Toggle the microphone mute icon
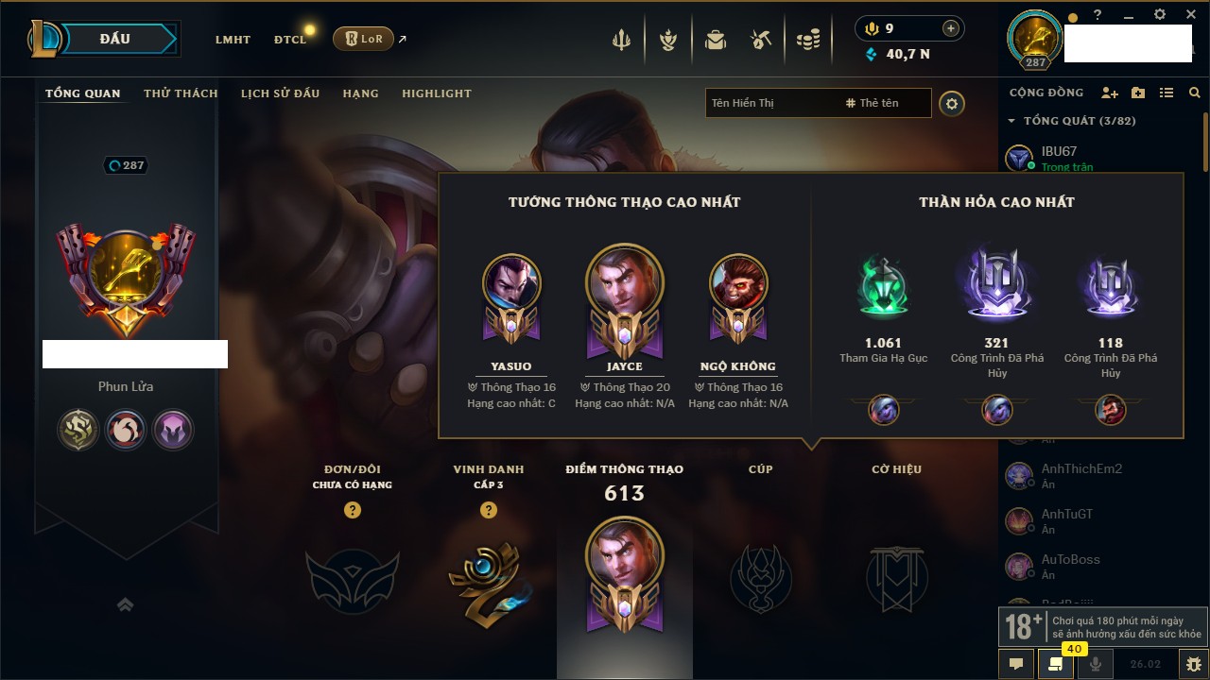 click(x=1097, y=664)
